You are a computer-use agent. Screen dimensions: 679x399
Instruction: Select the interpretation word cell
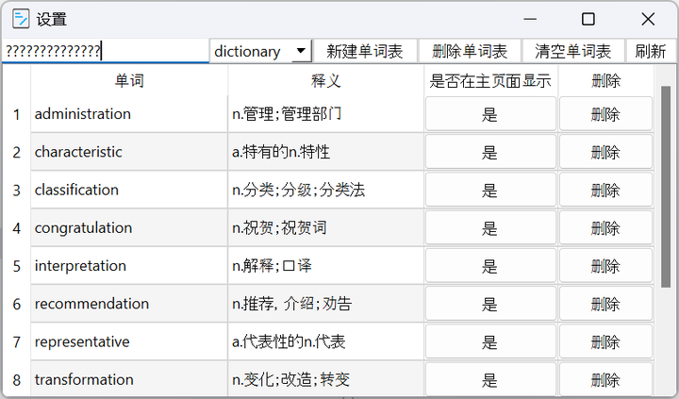click(x=129, y=266)
